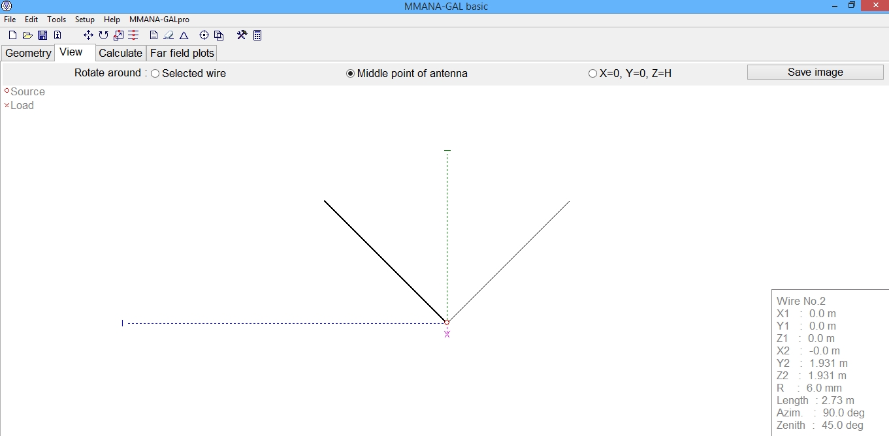Image resolution: width=889 pixels, height=436 pixels.
Task: Click 'Wire No.2' text in info box
Action: (x=801, y=301)
